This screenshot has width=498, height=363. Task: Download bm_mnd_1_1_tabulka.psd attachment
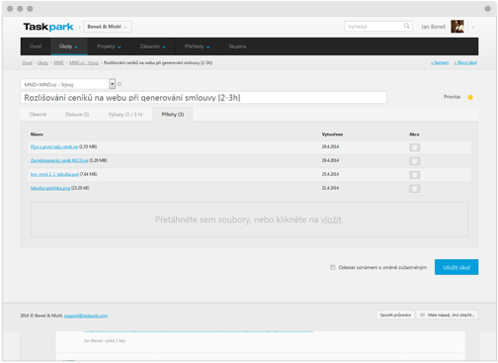54,174
